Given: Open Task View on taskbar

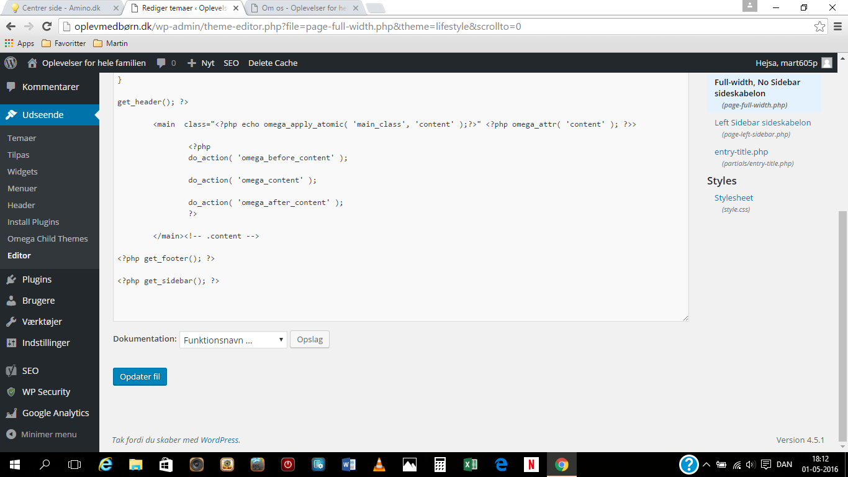Looking at the screenshot, I should coord(74,464).
